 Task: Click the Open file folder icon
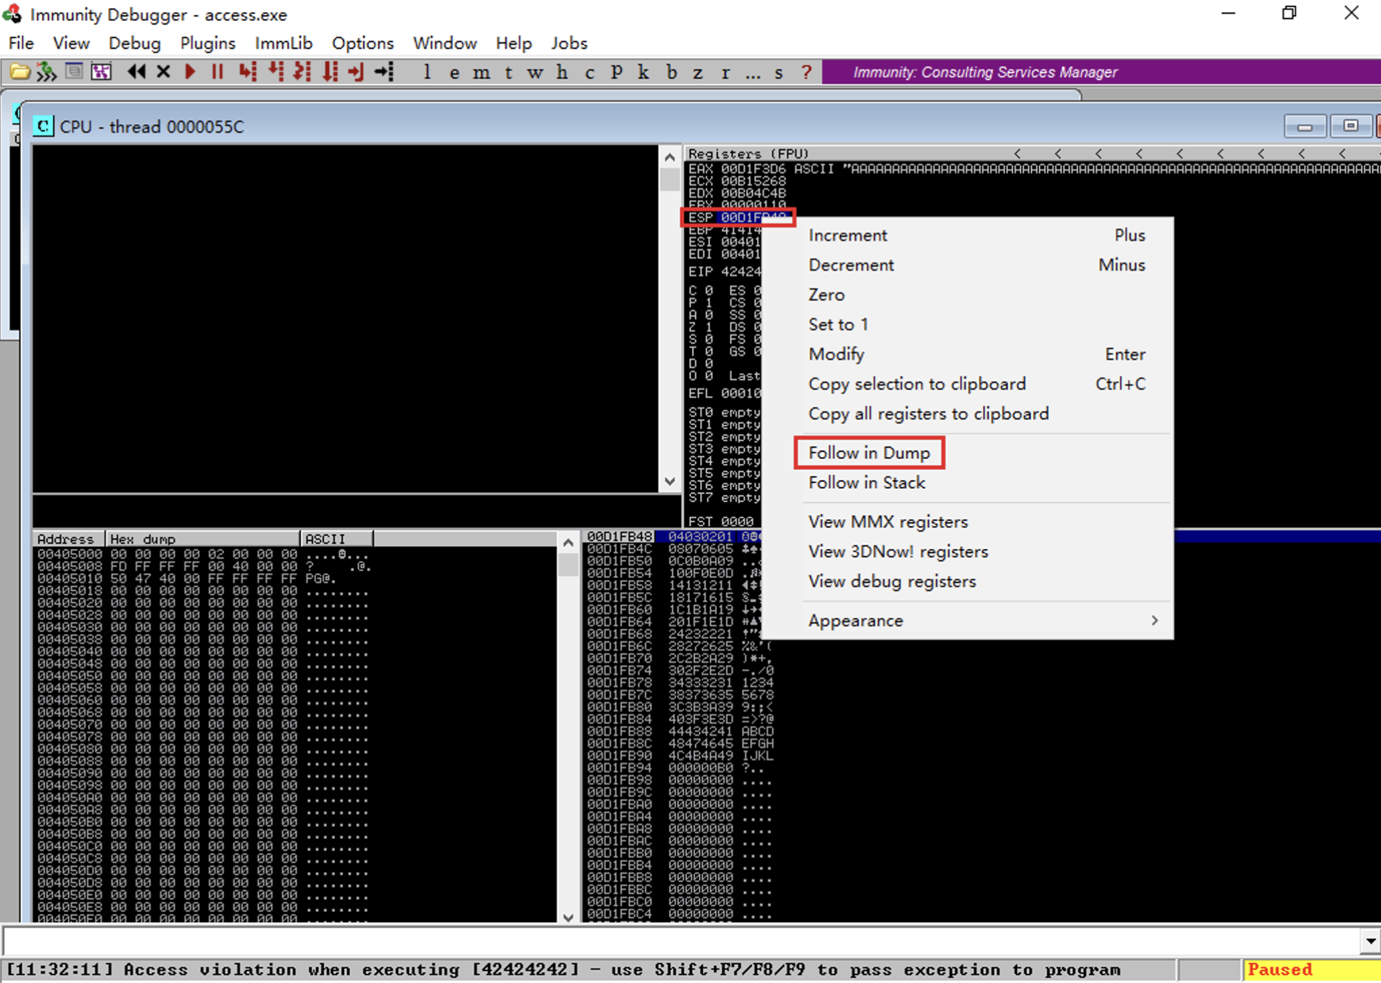pos(19,72)
